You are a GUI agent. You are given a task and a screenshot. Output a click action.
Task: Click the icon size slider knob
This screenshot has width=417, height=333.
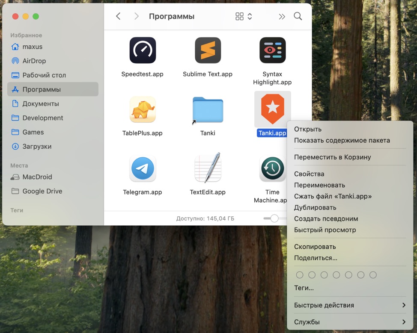coord(274,218)
